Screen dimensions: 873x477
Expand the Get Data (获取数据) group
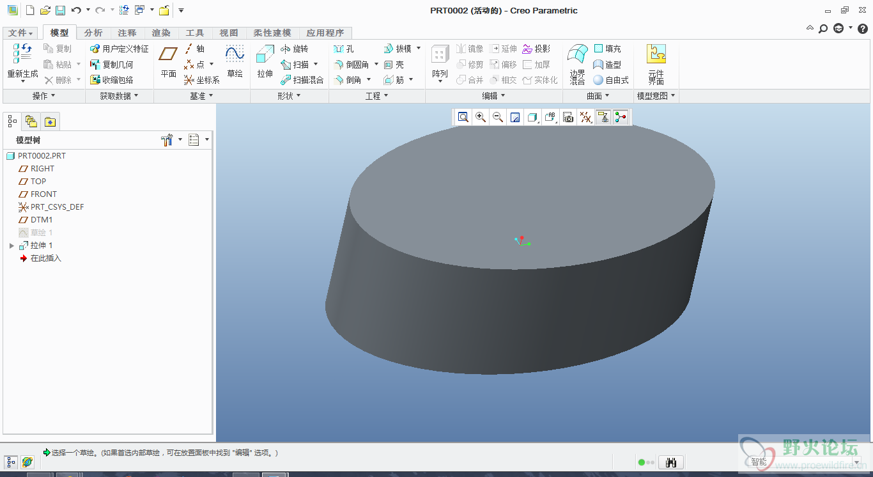click(119, 96)
